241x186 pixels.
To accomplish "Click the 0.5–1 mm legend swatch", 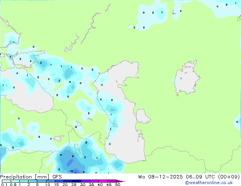I will 15,181.
